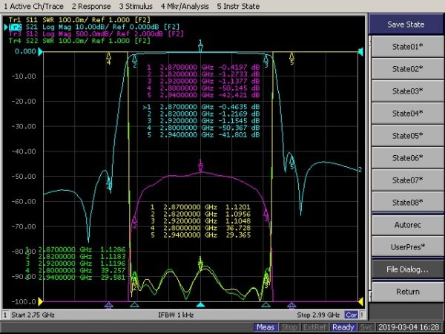The height and width of the screenshot is (334, 445).
Task: Select trace Tr1 S11 SWR label
Action: click(79, 20)
